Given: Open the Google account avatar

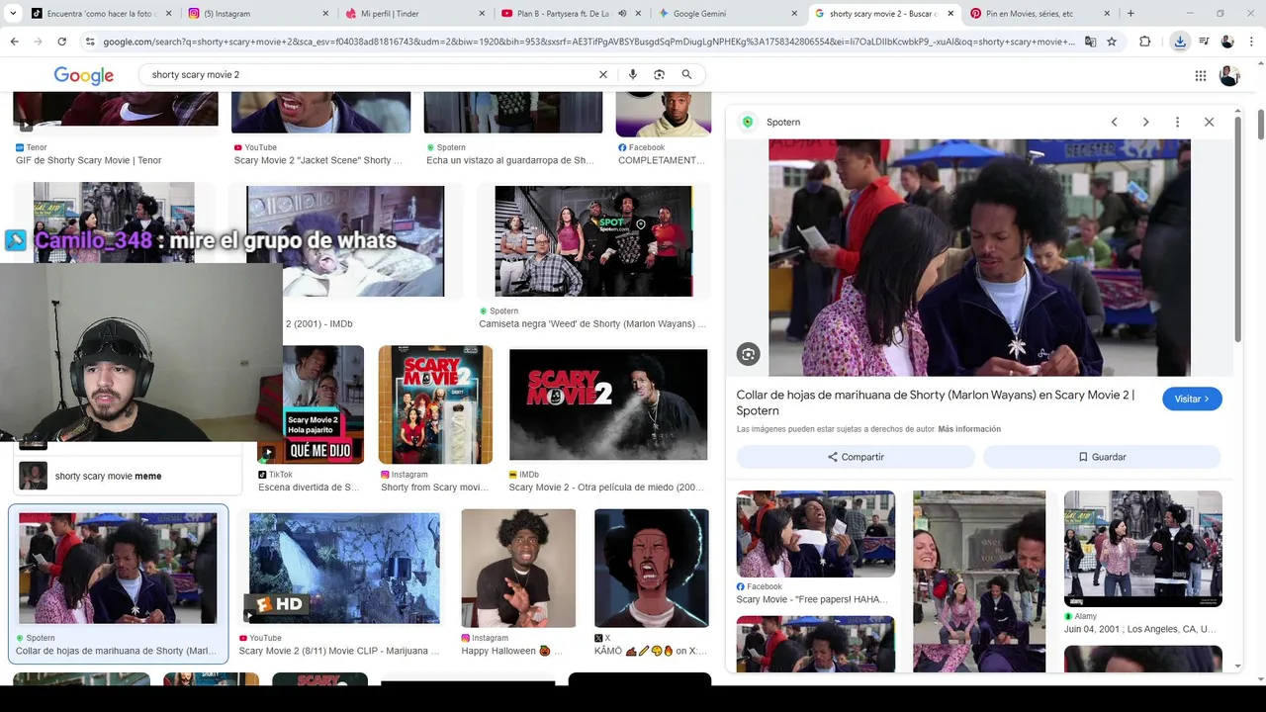Looking at the screenshot, I should (1229, 75).
